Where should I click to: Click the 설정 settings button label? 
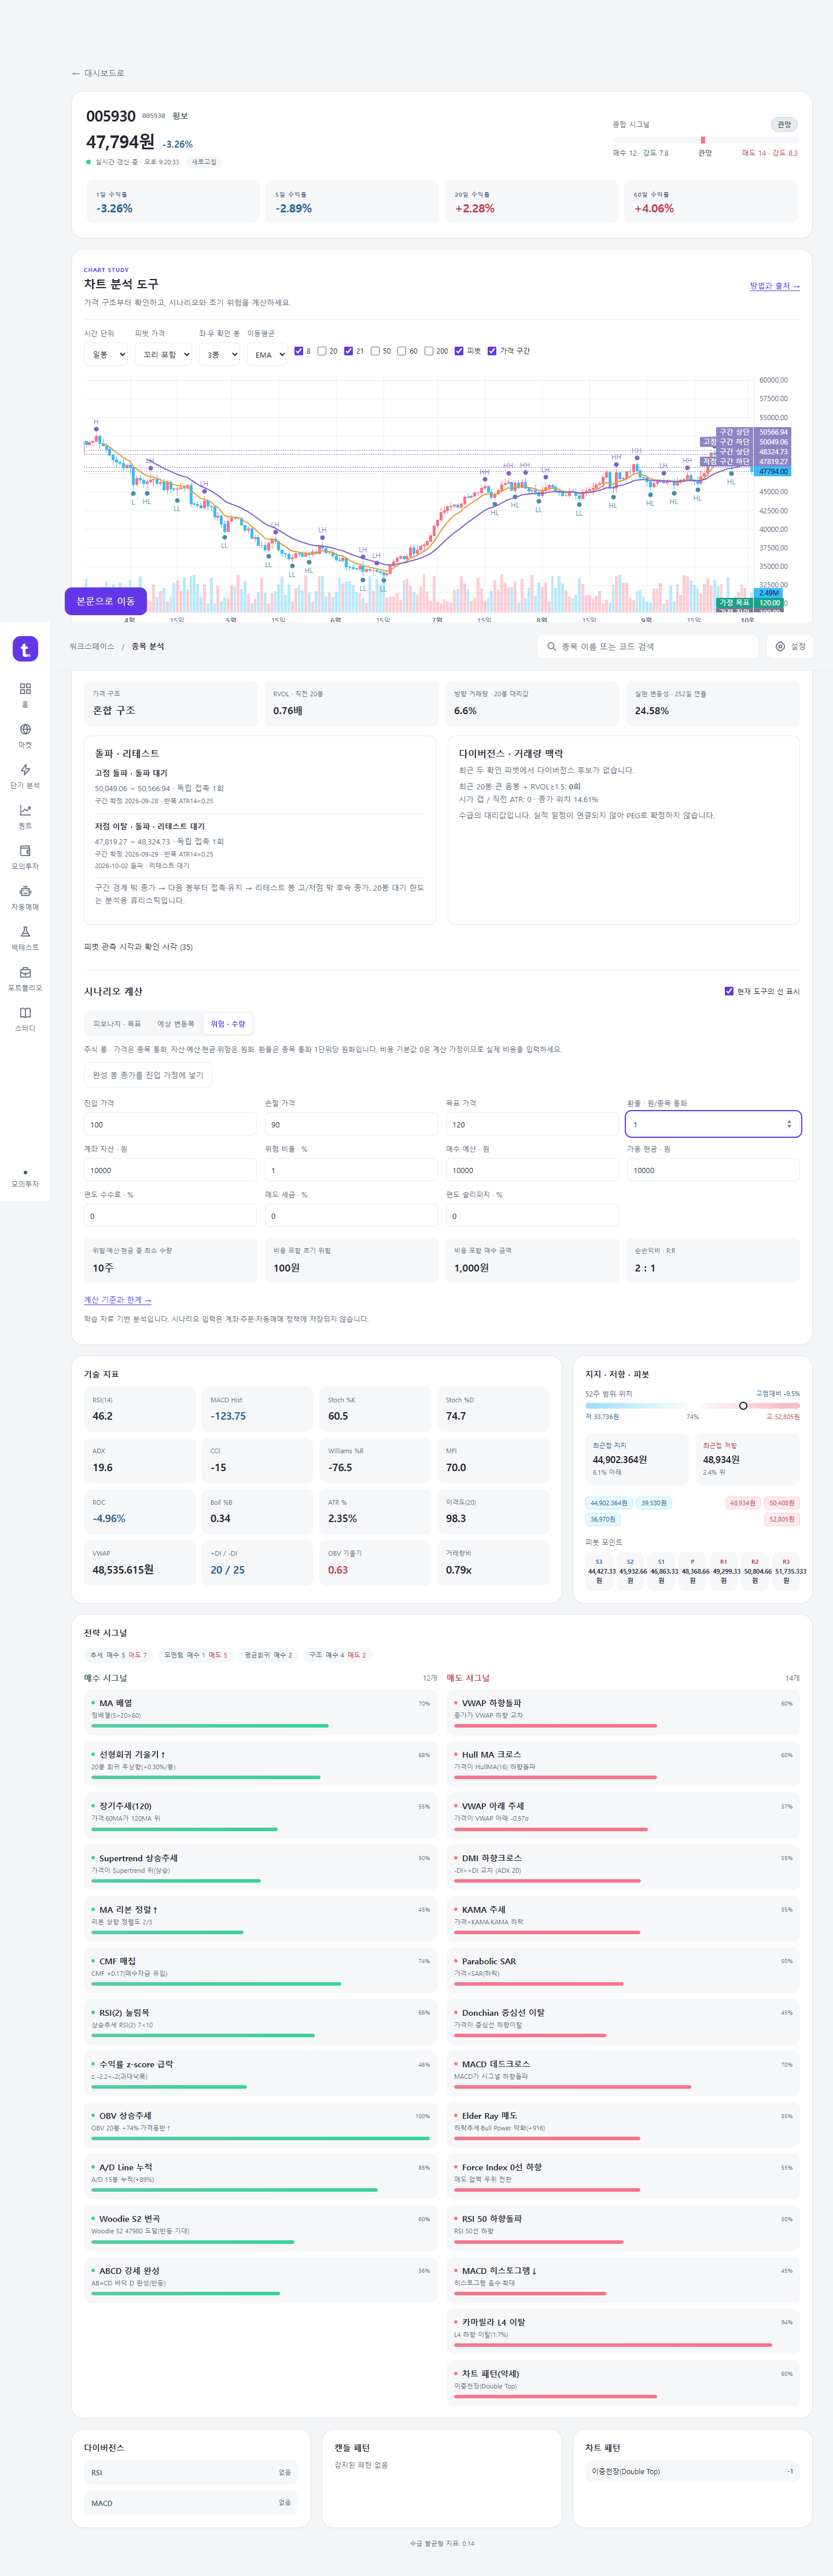[798, 646]
